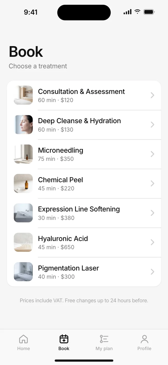Tap the Chemical Peel bottle thumbnail

coord(23,183)
